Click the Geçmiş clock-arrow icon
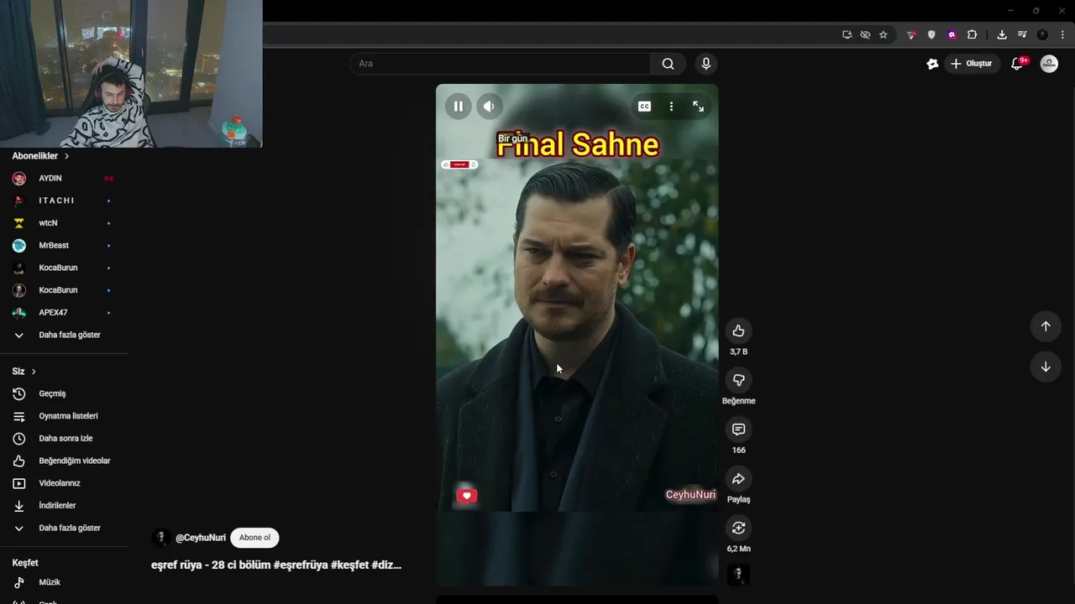The width and height of the screenshot is (1075, 604). [19, 393]
